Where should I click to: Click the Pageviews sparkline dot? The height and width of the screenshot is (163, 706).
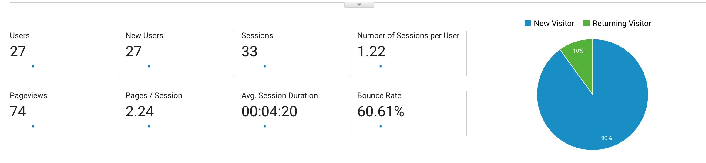click(33, 126)
